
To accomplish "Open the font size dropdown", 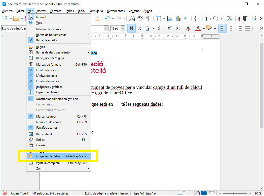I will (x=123, y=28).
